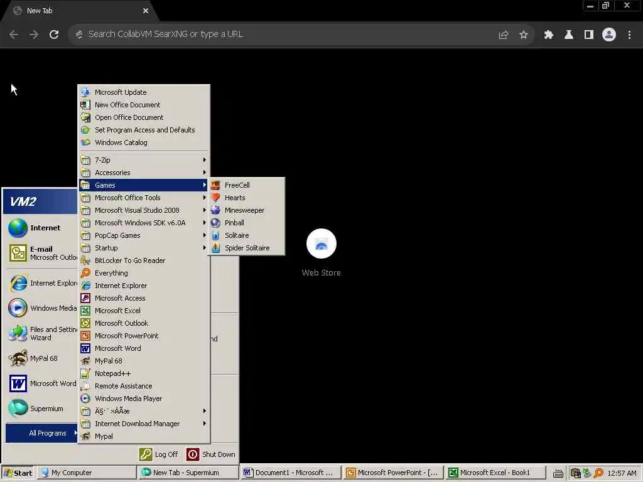Expand the garbled-name Äš folder

point(144,411)
